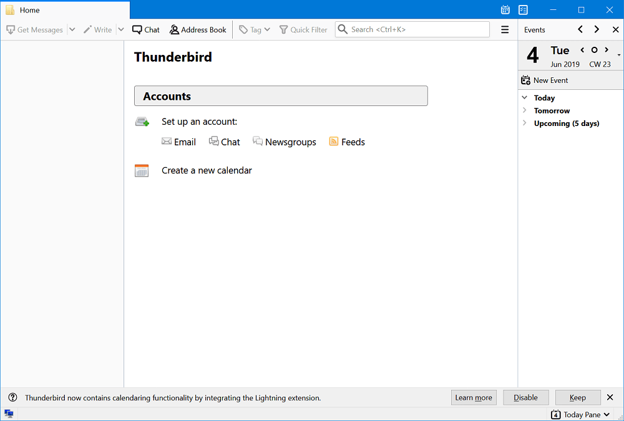Click the Jun 2019 label

tap(565, 64)
